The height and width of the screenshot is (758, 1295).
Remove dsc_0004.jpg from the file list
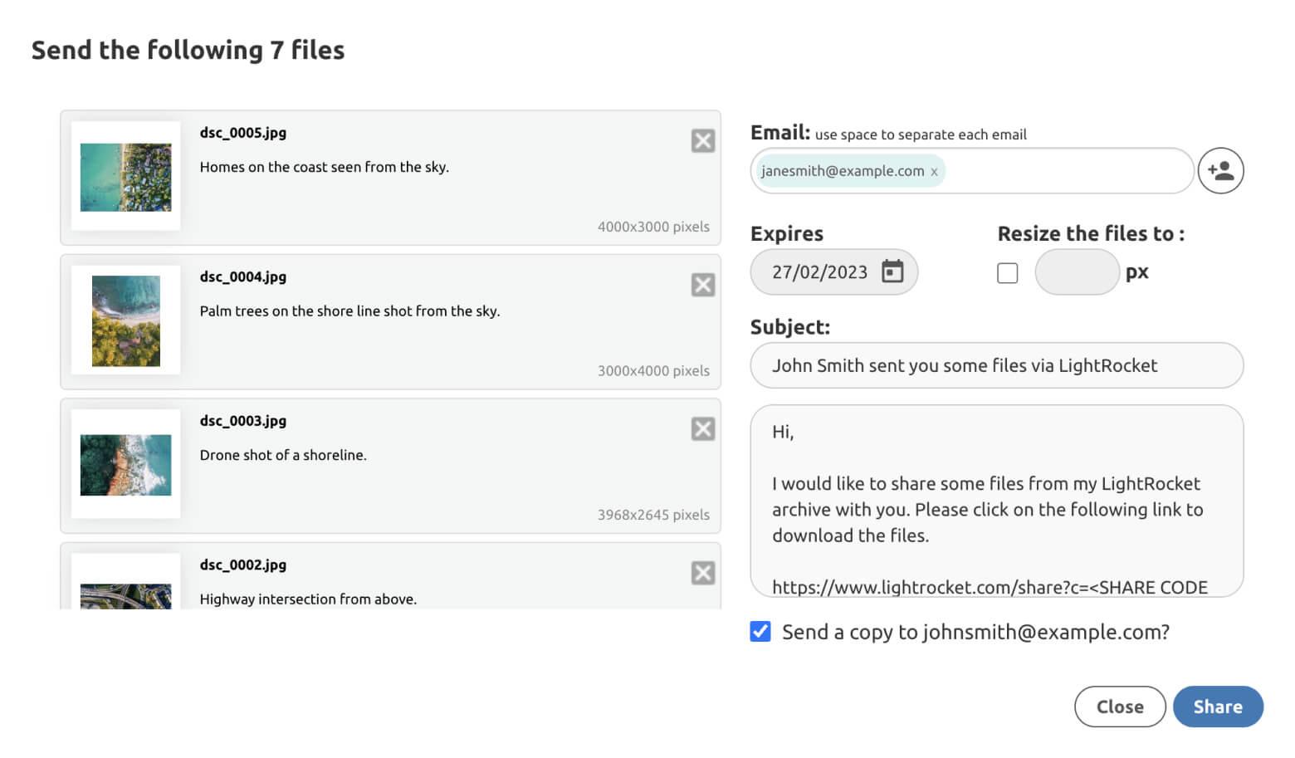coord(702,285)
